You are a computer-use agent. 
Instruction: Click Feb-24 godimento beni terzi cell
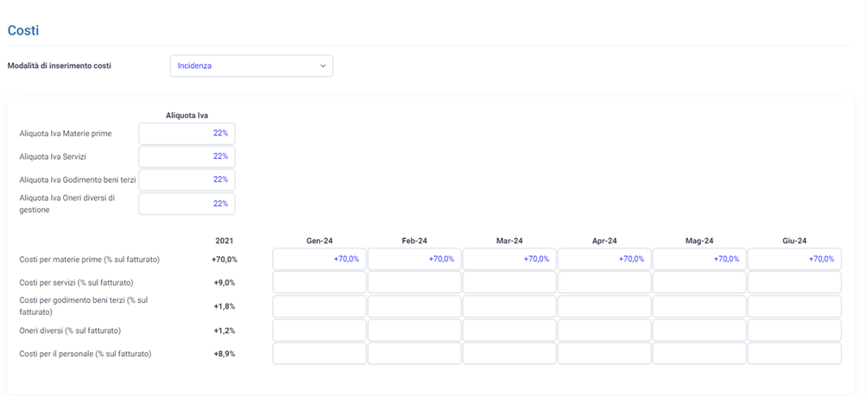click(x=415, y=306)
